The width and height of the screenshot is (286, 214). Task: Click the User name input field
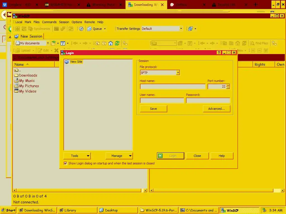pos(162,100)
